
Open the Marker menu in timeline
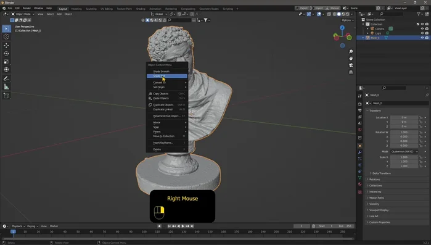[x=54, y=226]
